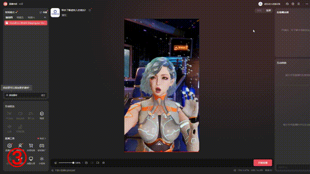Click the first icon right of volume percentage
310x174 pixels.
tap(86, 163)
